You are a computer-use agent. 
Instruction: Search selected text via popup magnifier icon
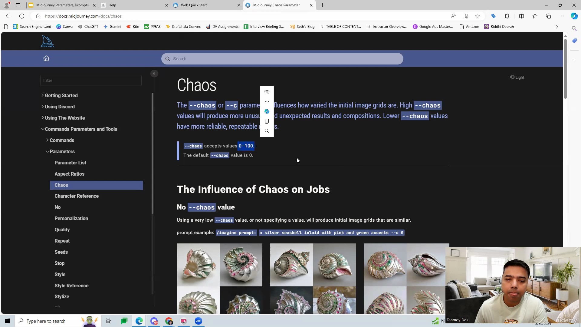pyautogui.click(x=267, y=131)
